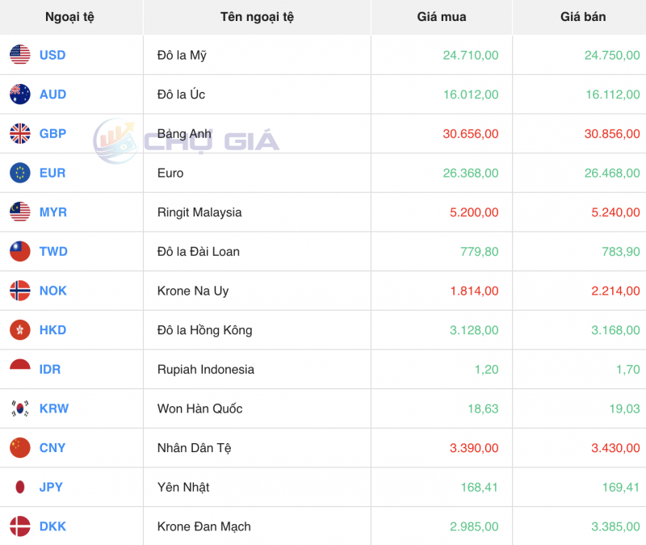This screenshot has height=545, width=646.
Task: Click the Ngoại tệ column header
Action: point(71,17)
